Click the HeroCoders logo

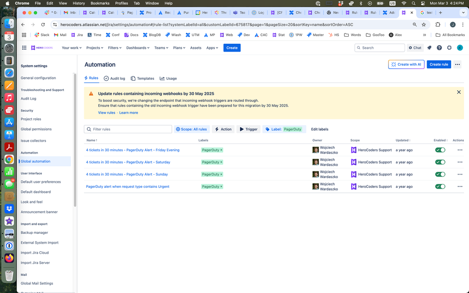(42, 48)
